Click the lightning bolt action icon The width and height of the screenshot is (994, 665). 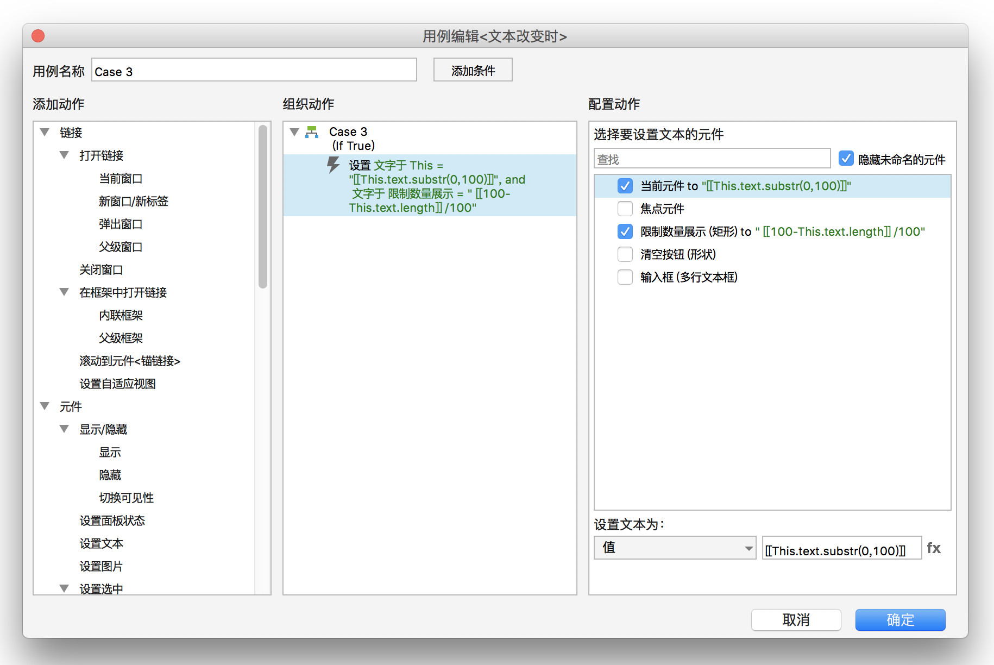[x=333, y=165]
